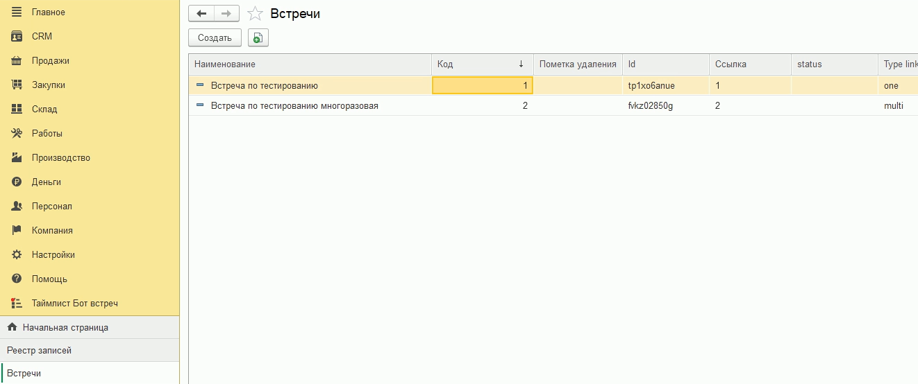Click the Type link column header
Image resolution: width=918 pixels, height=384 pixels.
coord(899,64)
